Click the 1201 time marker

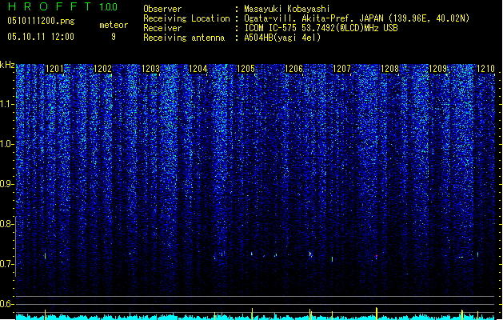tap(54, 69)
